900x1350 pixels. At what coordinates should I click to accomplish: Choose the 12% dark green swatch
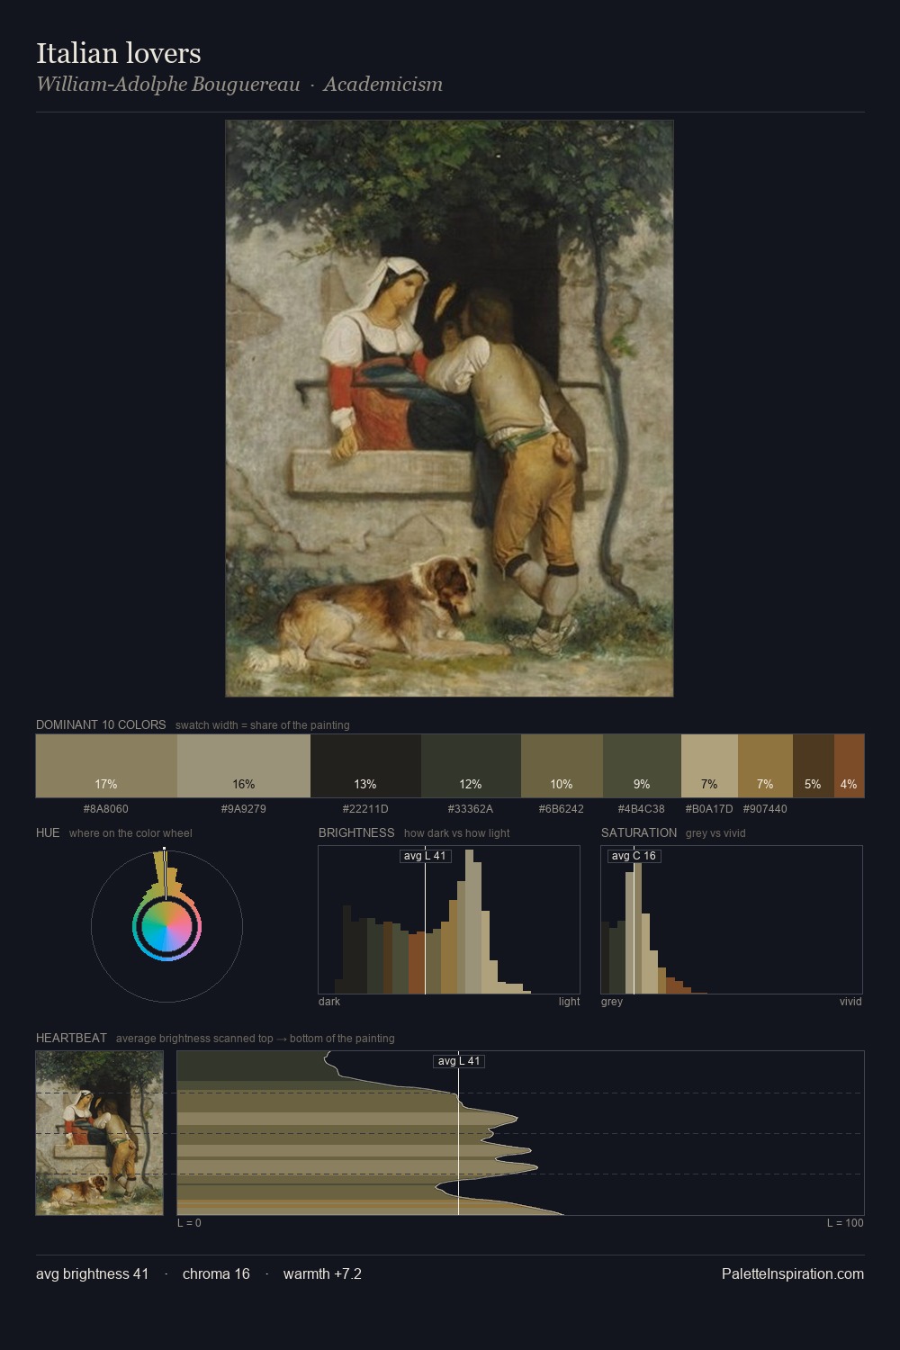click(x=471, y=766)
